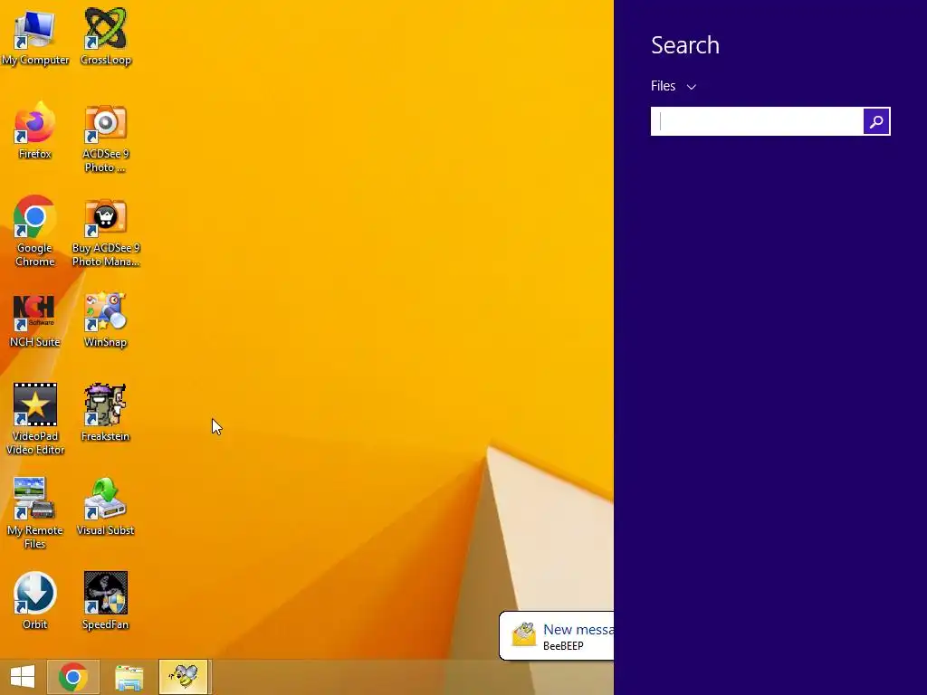Launch Visual Subst desktop shortcut
This screenshot has width=927, height=695.
(105, 507)
